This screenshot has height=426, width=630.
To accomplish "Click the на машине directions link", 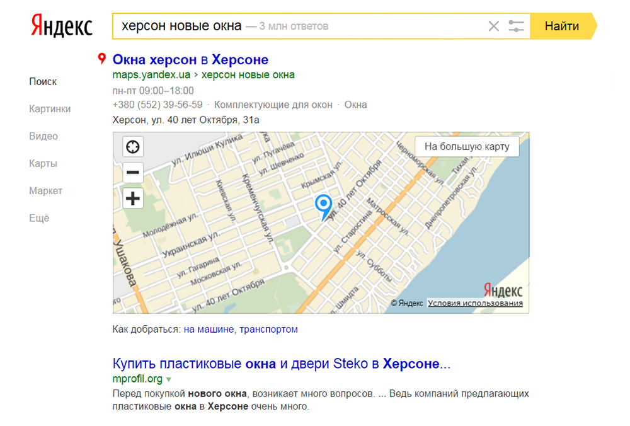I will coord(209,329).
